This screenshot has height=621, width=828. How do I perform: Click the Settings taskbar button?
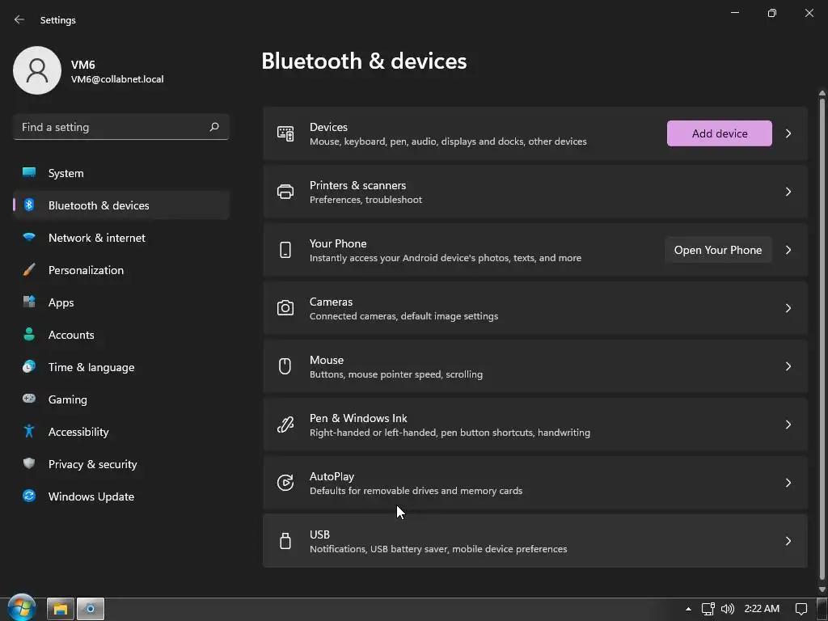(x=91, y=609)
